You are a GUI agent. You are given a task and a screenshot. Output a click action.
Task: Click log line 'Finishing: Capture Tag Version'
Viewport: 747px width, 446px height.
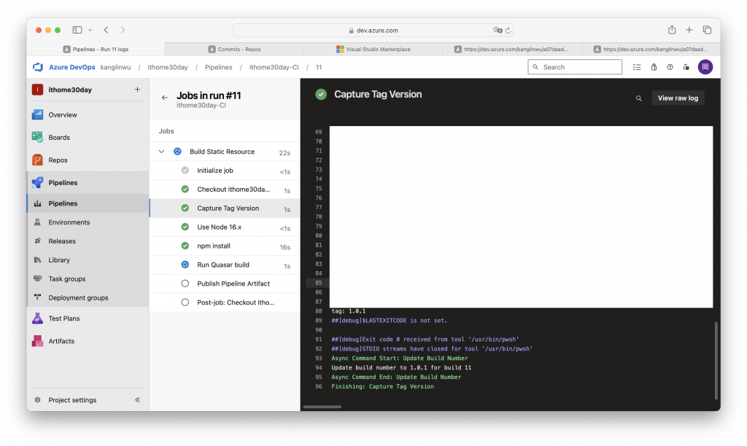pos(382,386)
